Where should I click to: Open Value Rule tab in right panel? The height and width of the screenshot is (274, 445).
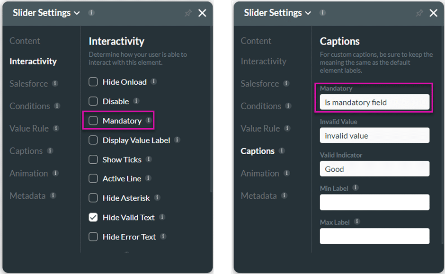coord(260,129)
